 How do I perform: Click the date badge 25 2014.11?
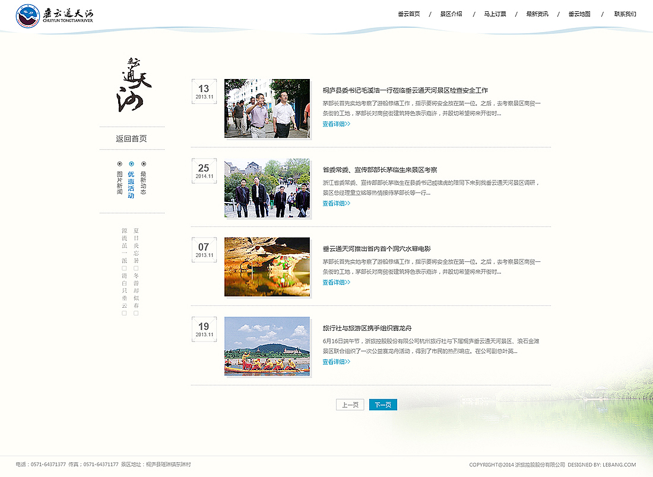[204, 171]
